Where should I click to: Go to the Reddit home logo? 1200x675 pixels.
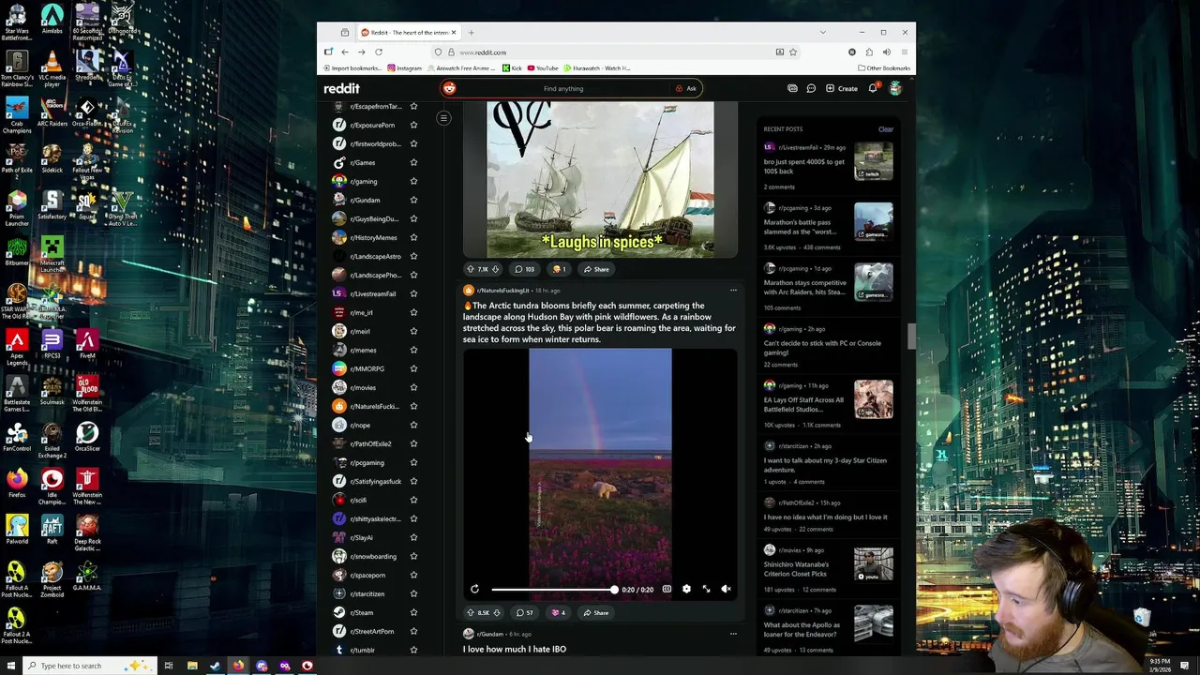[x=341, y=88]
